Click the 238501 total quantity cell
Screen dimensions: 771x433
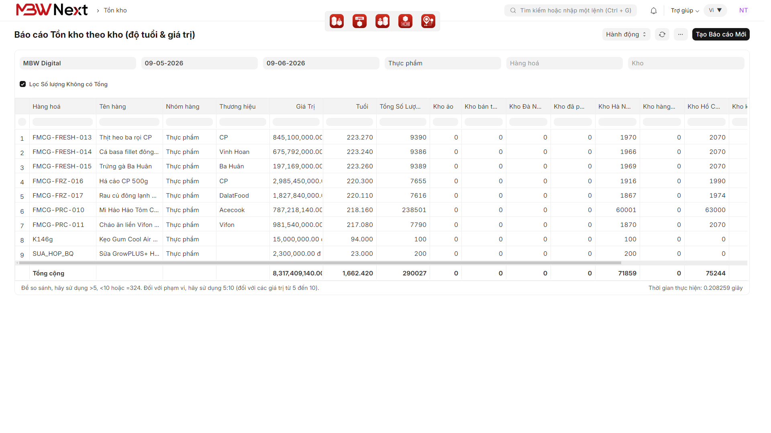tap(403, 210)
